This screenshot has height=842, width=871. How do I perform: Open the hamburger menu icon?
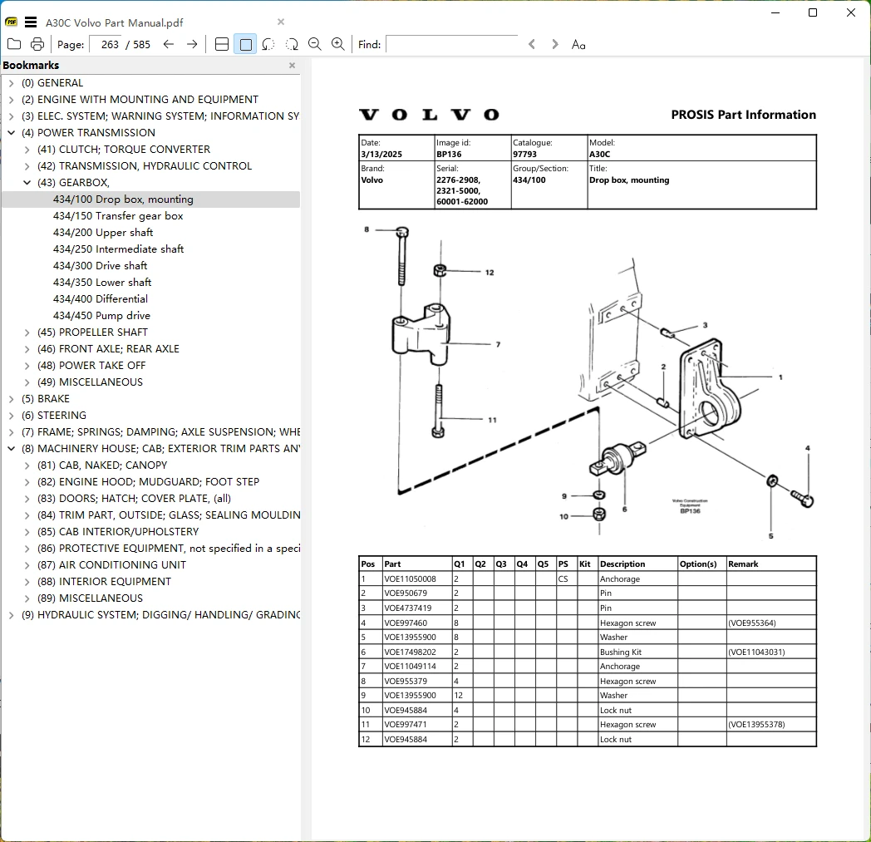[x=31, y=22]
